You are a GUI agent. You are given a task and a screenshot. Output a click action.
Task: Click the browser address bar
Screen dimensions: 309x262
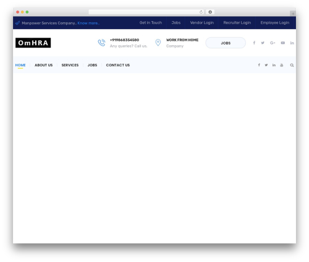point(146,12)
